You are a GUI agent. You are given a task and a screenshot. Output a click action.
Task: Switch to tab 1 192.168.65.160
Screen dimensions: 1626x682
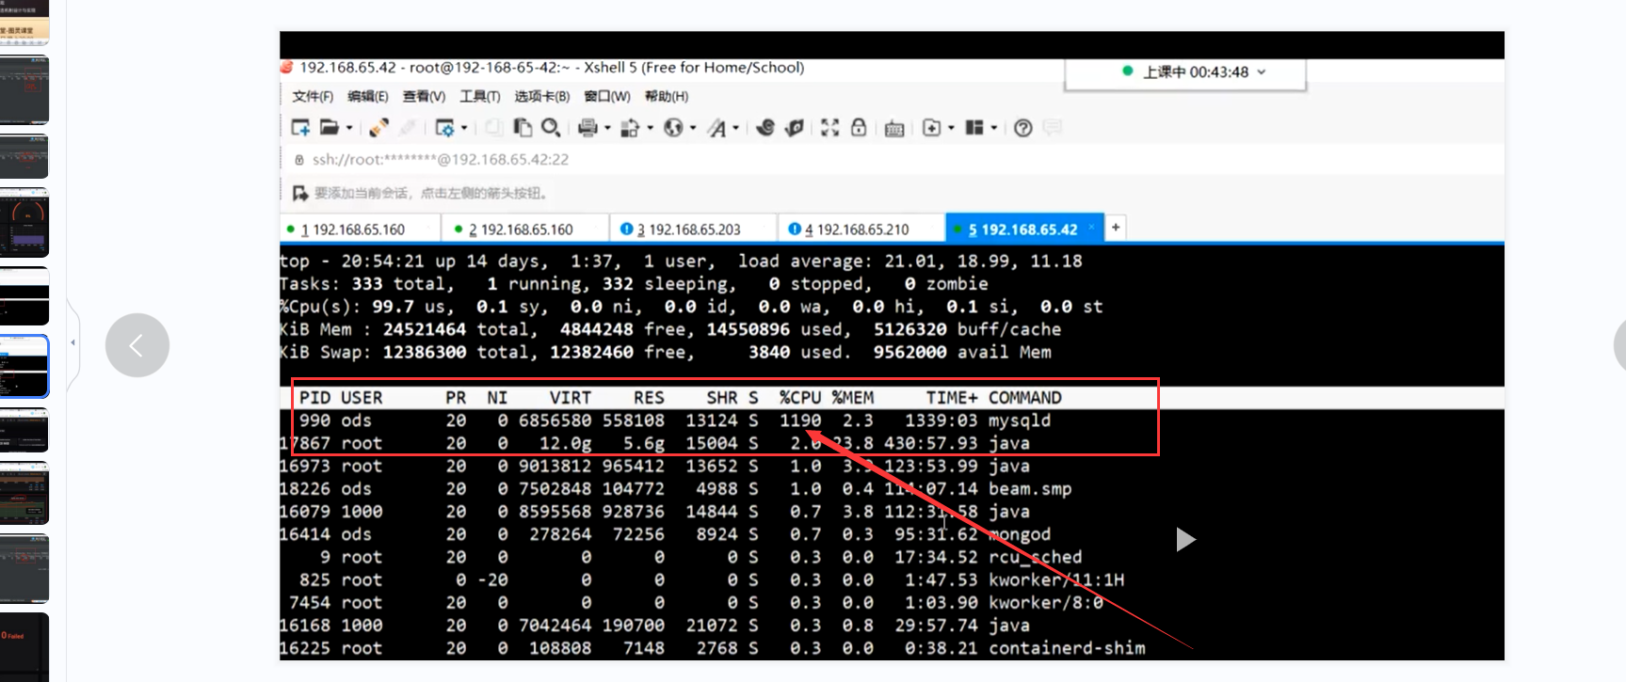360,229
